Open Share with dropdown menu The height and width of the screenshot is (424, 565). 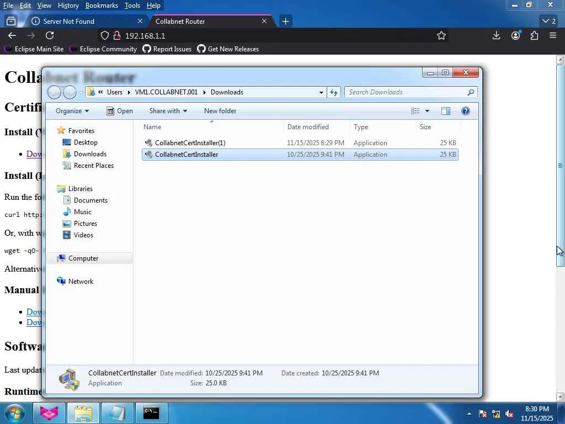[x=168, y=111]
